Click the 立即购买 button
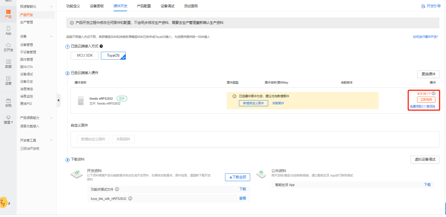 tap(426, 100)
